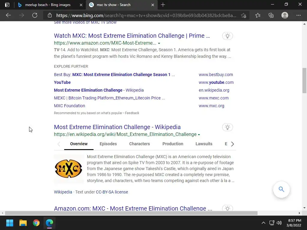Open MEXC Bitcoin Trading Platform link
Image resolution: width=307 pixels, height=230 pixels.
pyautogui.click(x=109, y=98)
